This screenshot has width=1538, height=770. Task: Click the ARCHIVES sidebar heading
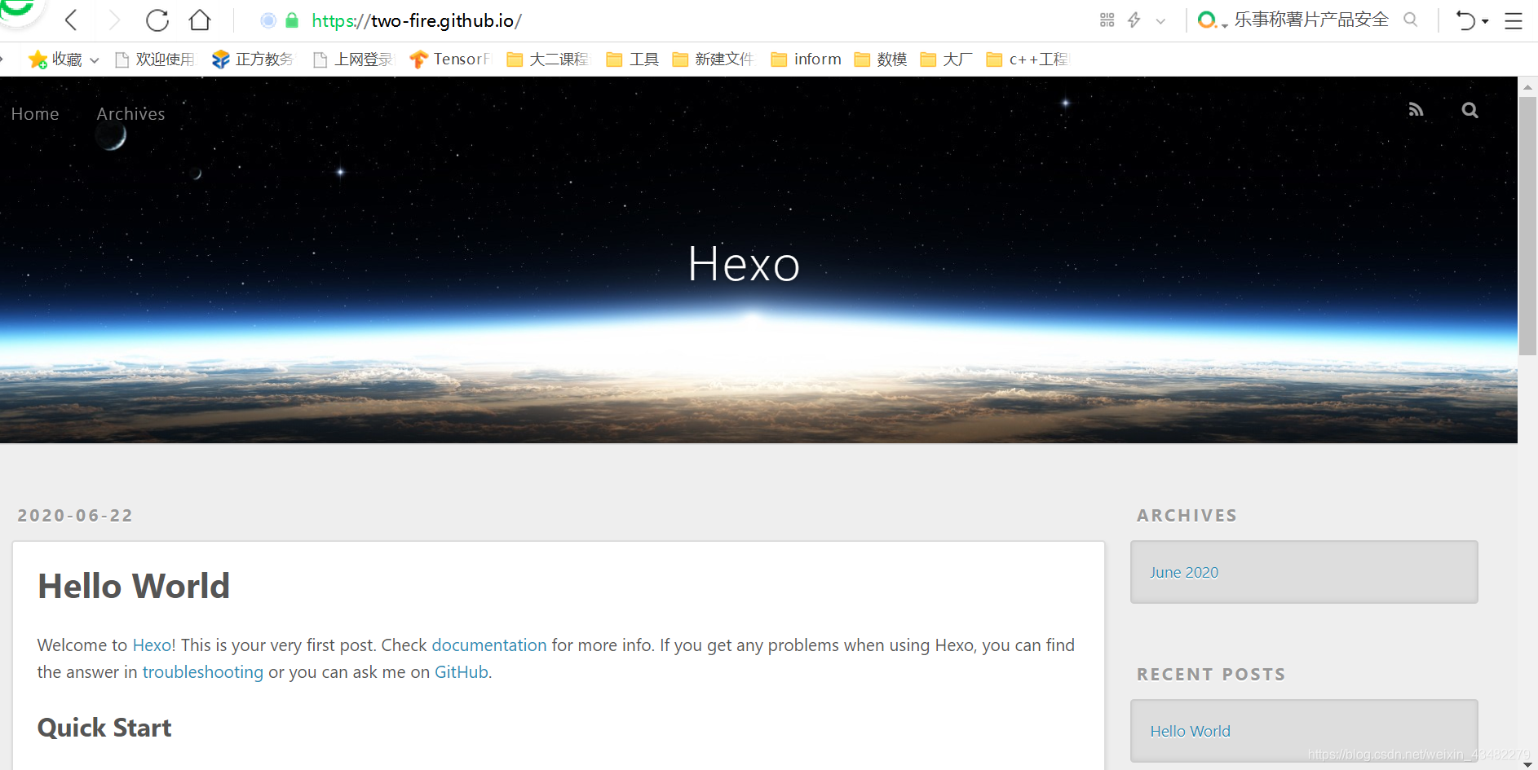1187,516
